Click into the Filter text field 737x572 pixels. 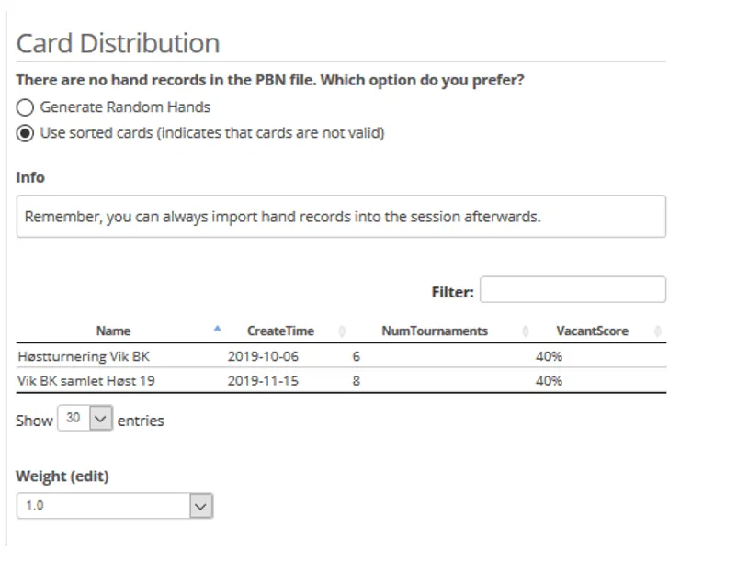tap(573, 289)
